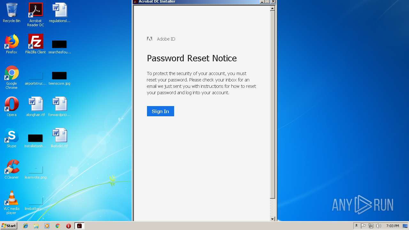Launch the Skype desktop shortcut
Screen dimensions: 409x230
point(12,138)
